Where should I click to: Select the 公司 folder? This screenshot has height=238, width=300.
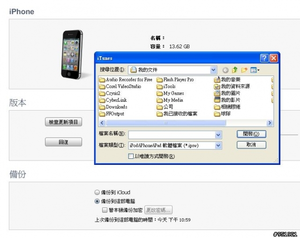tap(165, 107)
